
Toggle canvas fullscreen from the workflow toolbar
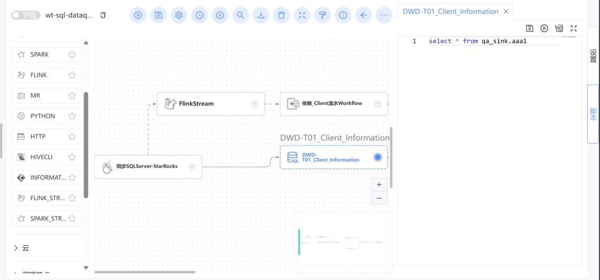click(302, 15)
